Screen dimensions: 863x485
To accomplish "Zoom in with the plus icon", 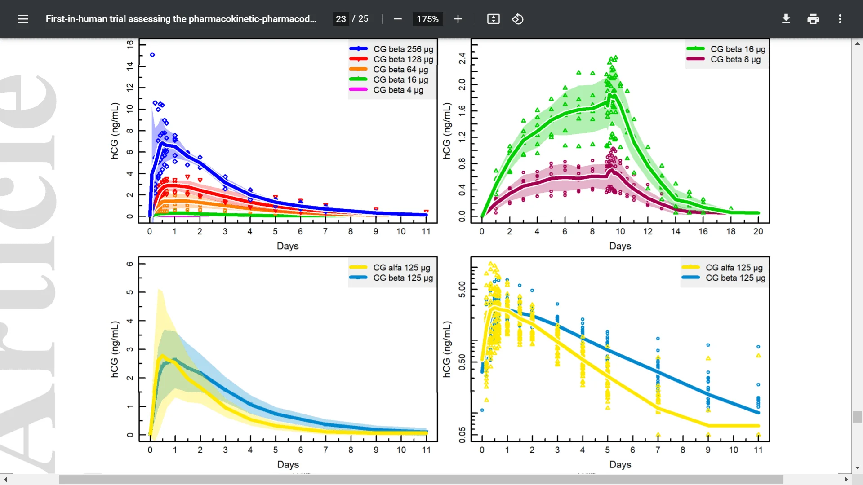I will [x=458, y=19].
